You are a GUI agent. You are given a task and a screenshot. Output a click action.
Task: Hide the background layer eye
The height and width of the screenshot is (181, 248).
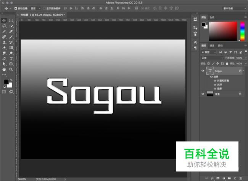tap(203, 94)
